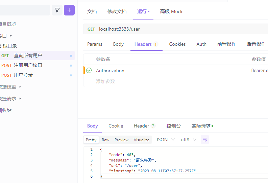Switch to the 修改文档 tab
The height and width of the screenshot is (183, 268).
[x=117, y=11]
